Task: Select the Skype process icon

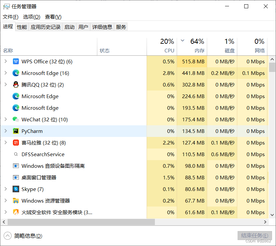Action: 16,189
